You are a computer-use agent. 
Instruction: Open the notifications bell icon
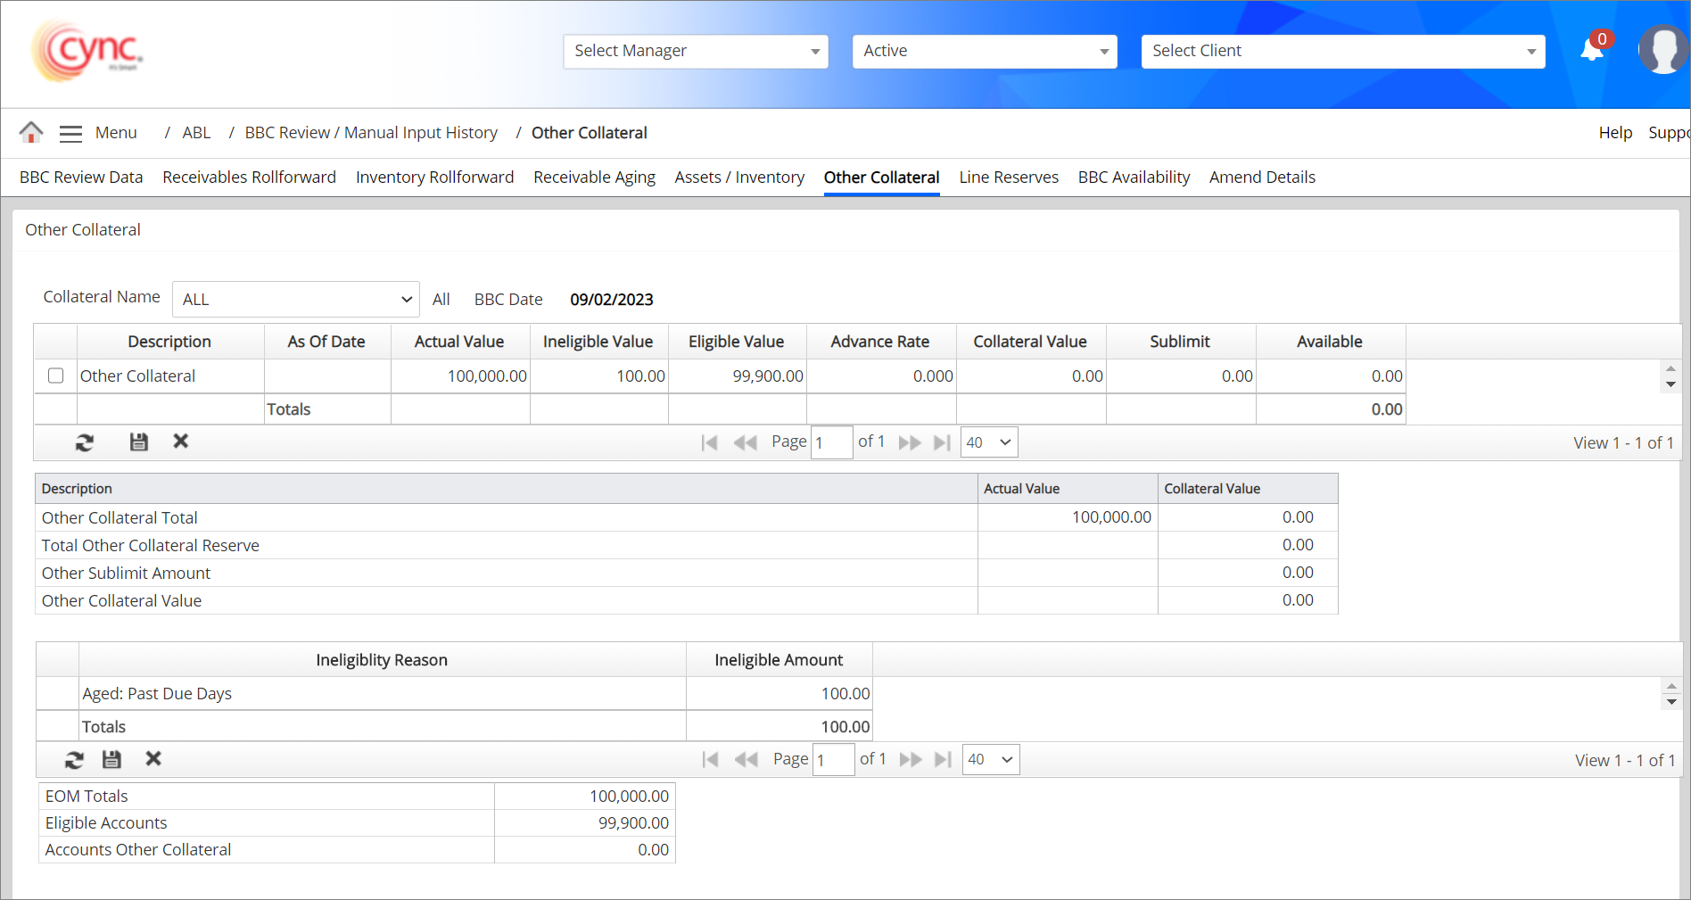(x=1592, y=50)
